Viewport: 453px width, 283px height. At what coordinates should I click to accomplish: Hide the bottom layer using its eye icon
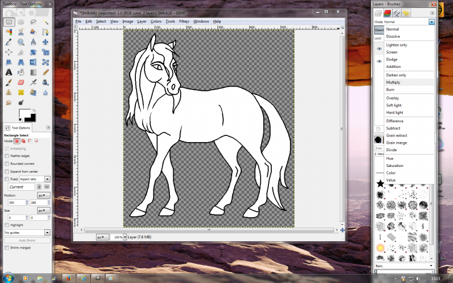pos(379,61)
